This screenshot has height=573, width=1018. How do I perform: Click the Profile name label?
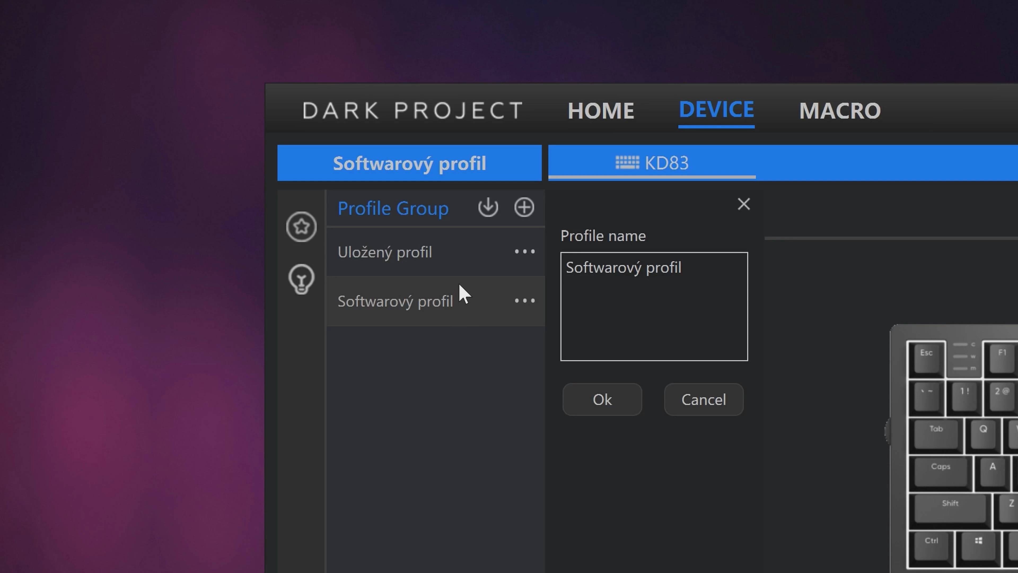(603, 236)
